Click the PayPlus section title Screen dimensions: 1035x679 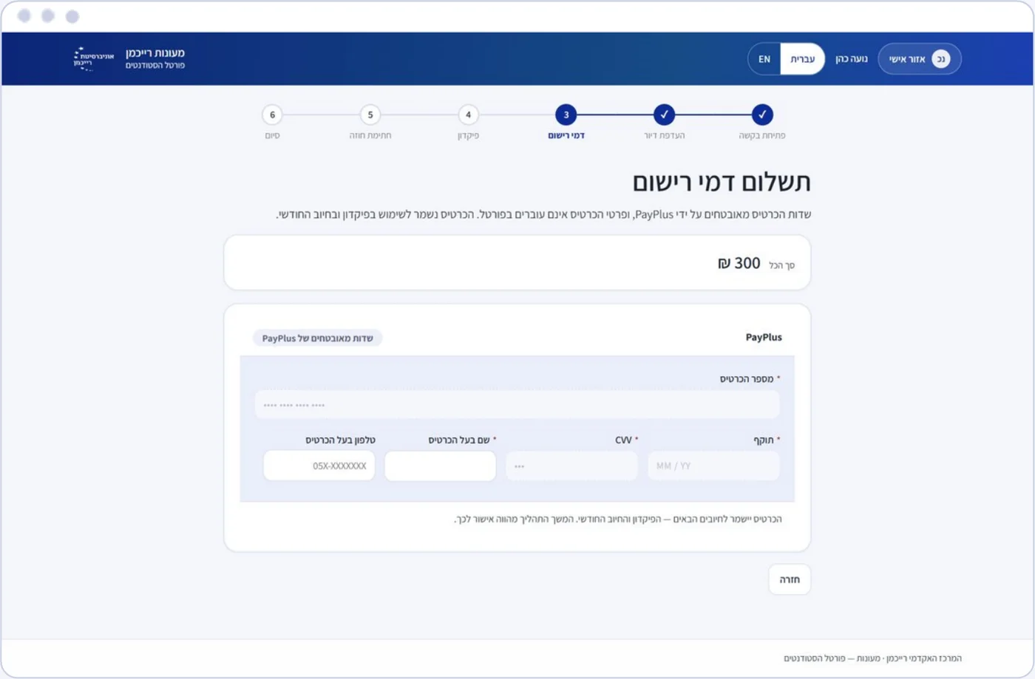point(764,337)
